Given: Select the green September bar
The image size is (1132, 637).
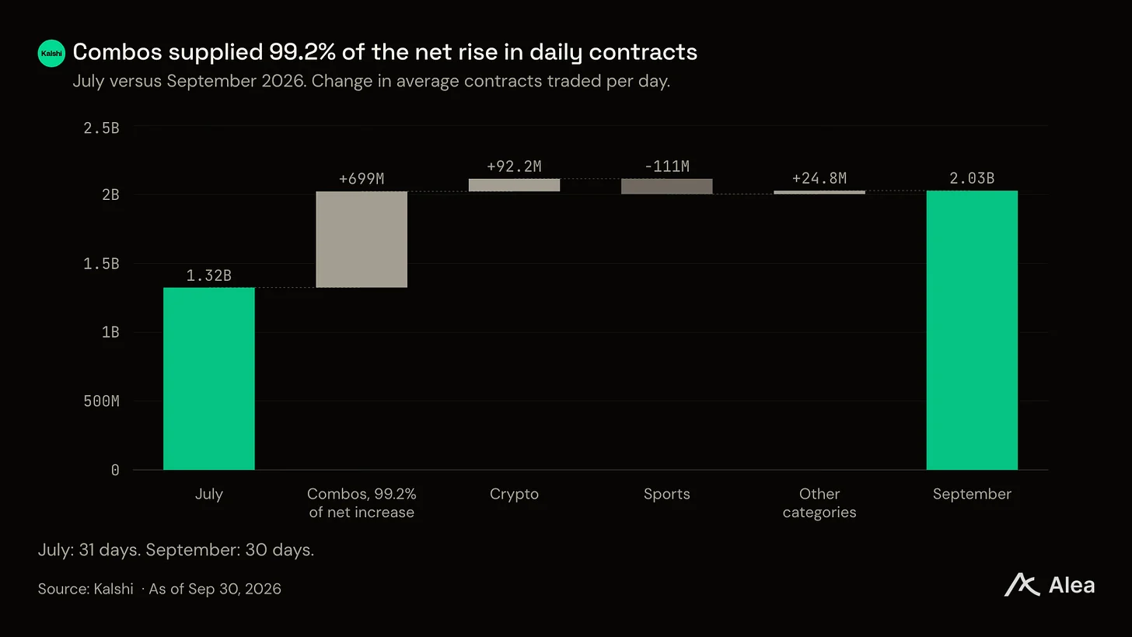Looking at the screenshot, I should [x=972, y=331].
